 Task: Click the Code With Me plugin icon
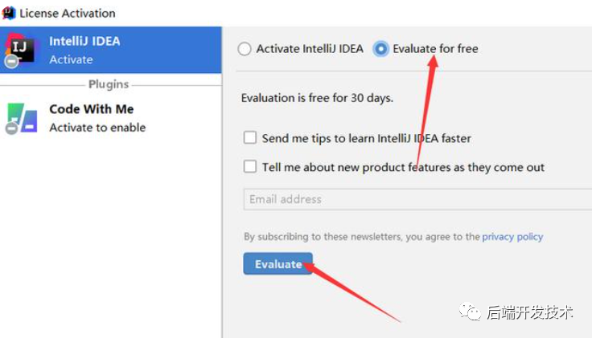click(24, 116)
